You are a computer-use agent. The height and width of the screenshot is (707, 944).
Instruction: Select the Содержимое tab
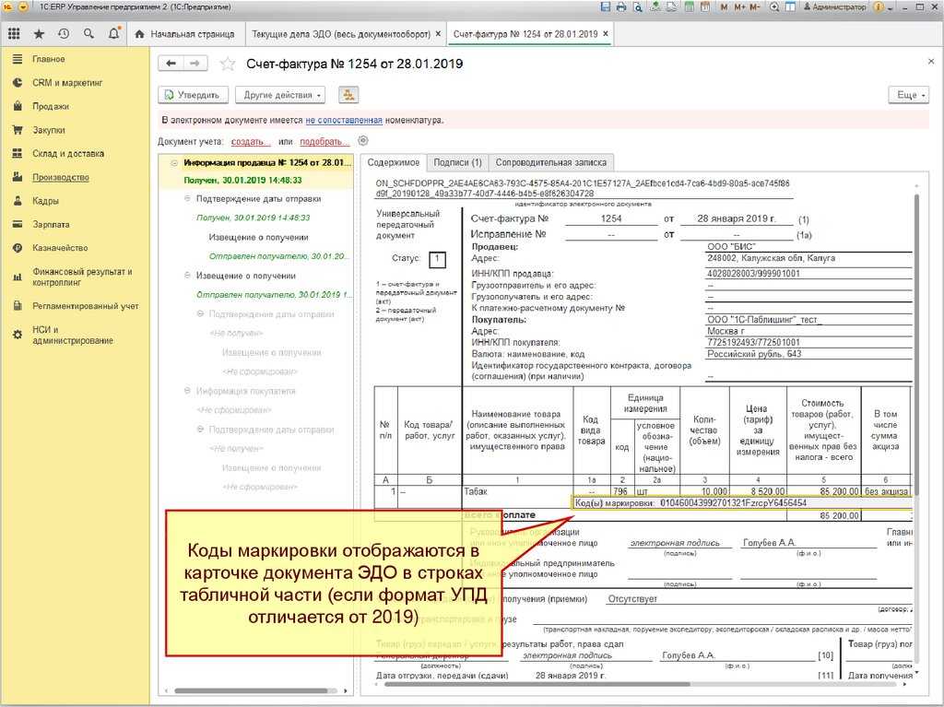click(x=393, y=162)
